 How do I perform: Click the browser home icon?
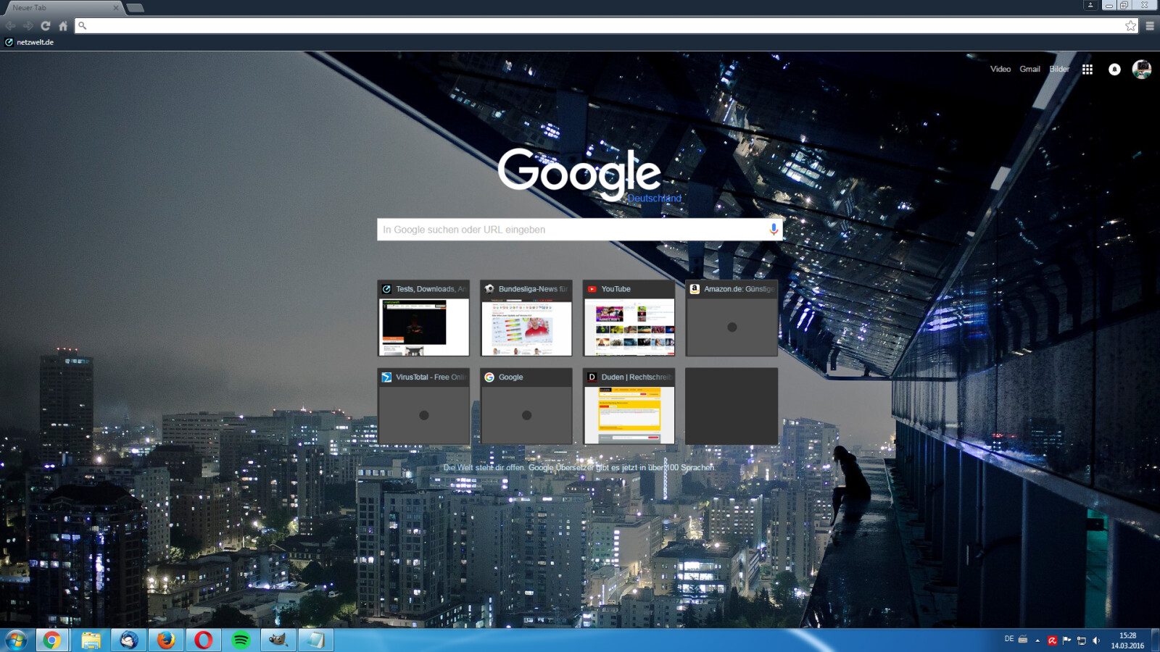(x=64, y=26)
